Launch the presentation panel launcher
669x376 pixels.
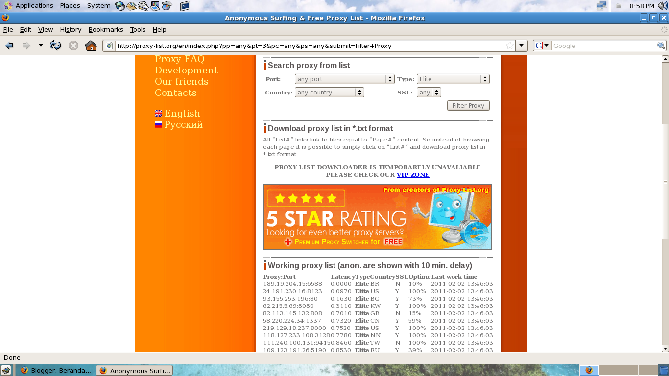[155, 6]
